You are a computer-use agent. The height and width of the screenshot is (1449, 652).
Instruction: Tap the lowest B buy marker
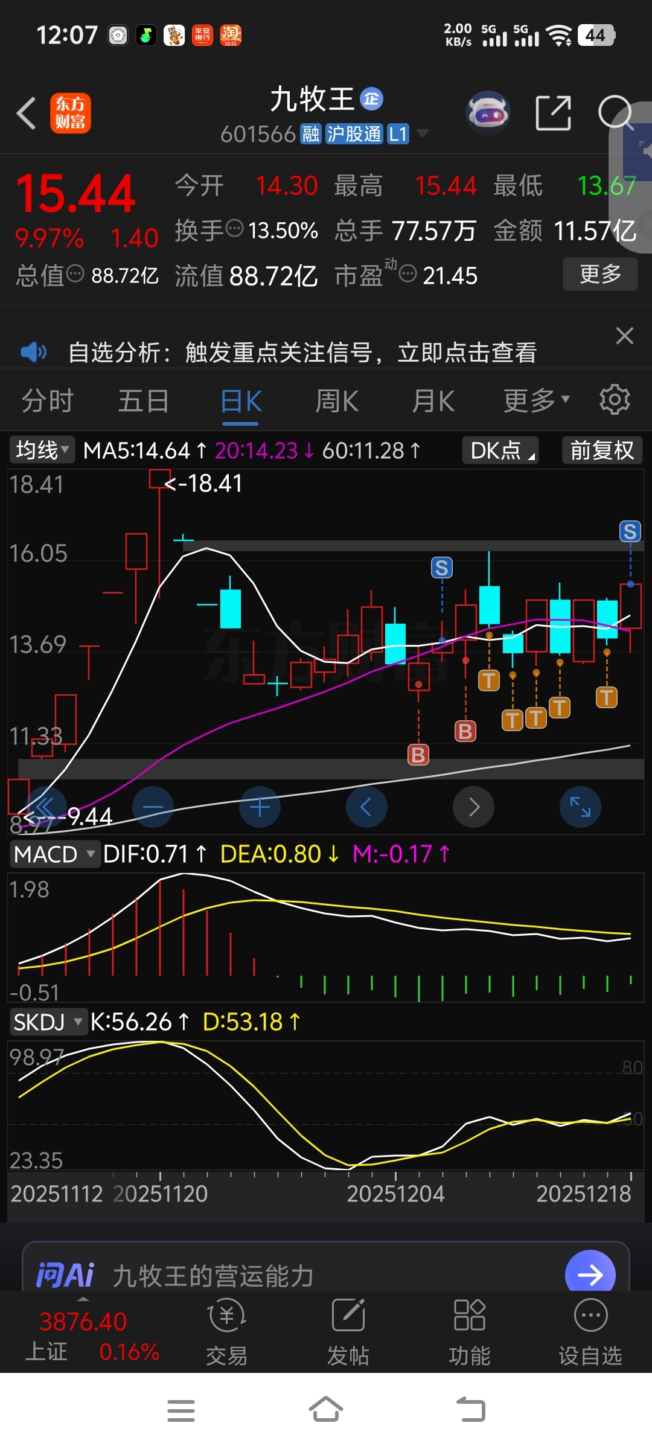[x=418, y=755]
